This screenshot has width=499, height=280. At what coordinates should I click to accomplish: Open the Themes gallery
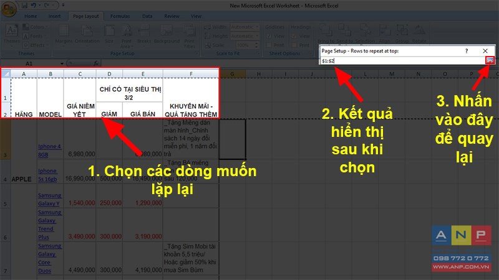[11, 34]
